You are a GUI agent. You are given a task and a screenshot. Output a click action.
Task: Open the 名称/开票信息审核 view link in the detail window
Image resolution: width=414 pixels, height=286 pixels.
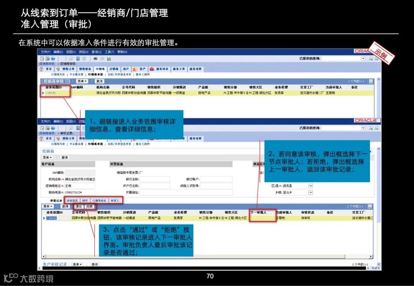point(119,144)
